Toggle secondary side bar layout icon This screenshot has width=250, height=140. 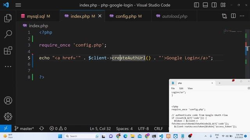pyautogui.click(x=214, y=5)
